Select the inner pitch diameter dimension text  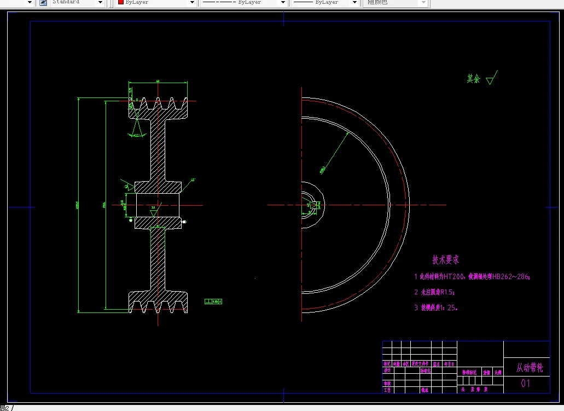pos(104,205)
